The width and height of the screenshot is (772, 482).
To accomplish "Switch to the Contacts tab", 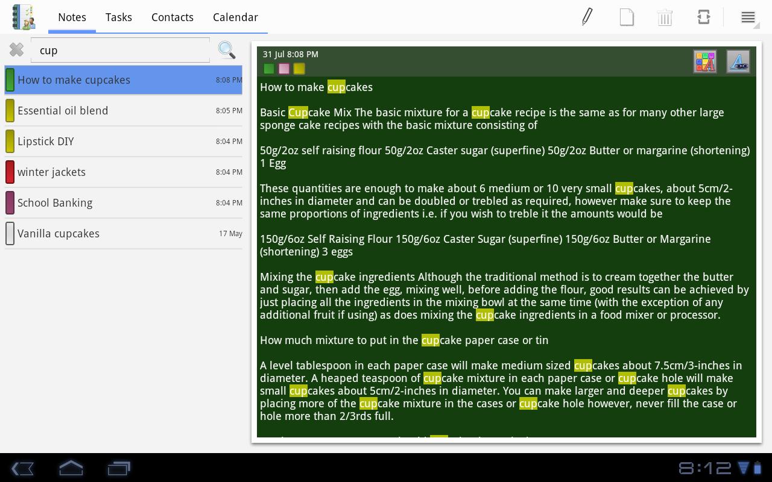I will (x=172, y=17).
